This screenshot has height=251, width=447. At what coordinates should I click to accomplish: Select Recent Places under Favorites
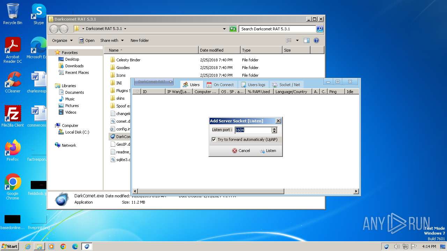tap(73, 73)
